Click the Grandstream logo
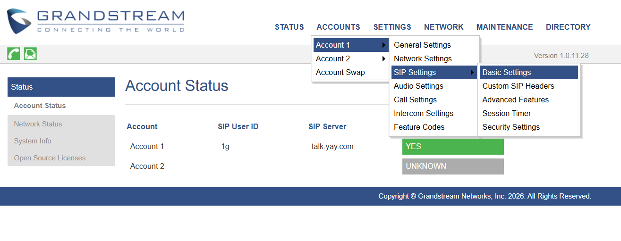The width and height of the screenshot is (621, 241). coord(95,21)
